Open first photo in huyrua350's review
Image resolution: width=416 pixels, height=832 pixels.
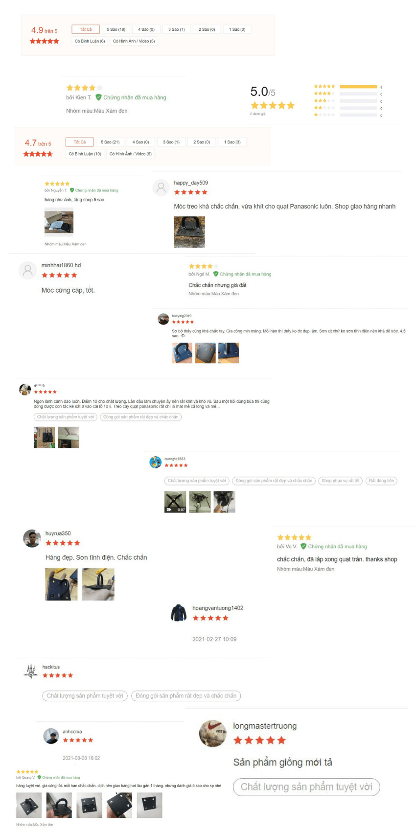tap(61, 584)
